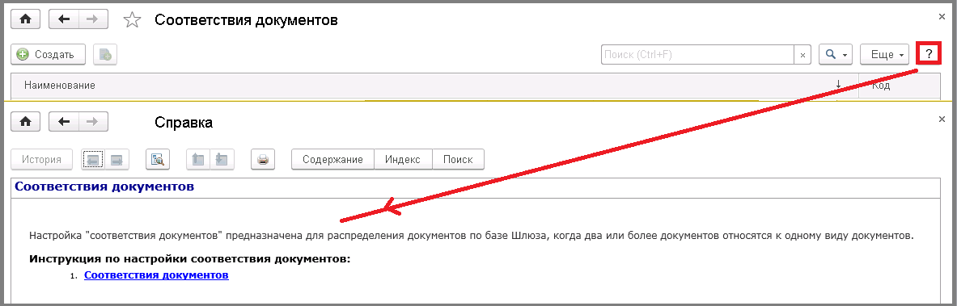
Task: Jump to the next help topic with the down-arrow icon
Action: click(x=222, y=159)
